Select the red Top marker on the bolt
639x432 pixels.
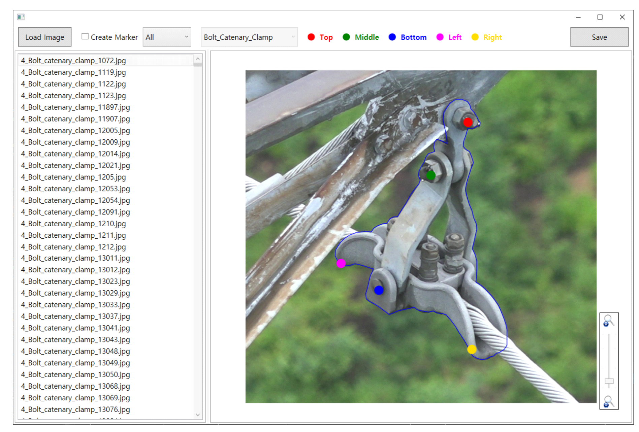[x=468, y=122]
